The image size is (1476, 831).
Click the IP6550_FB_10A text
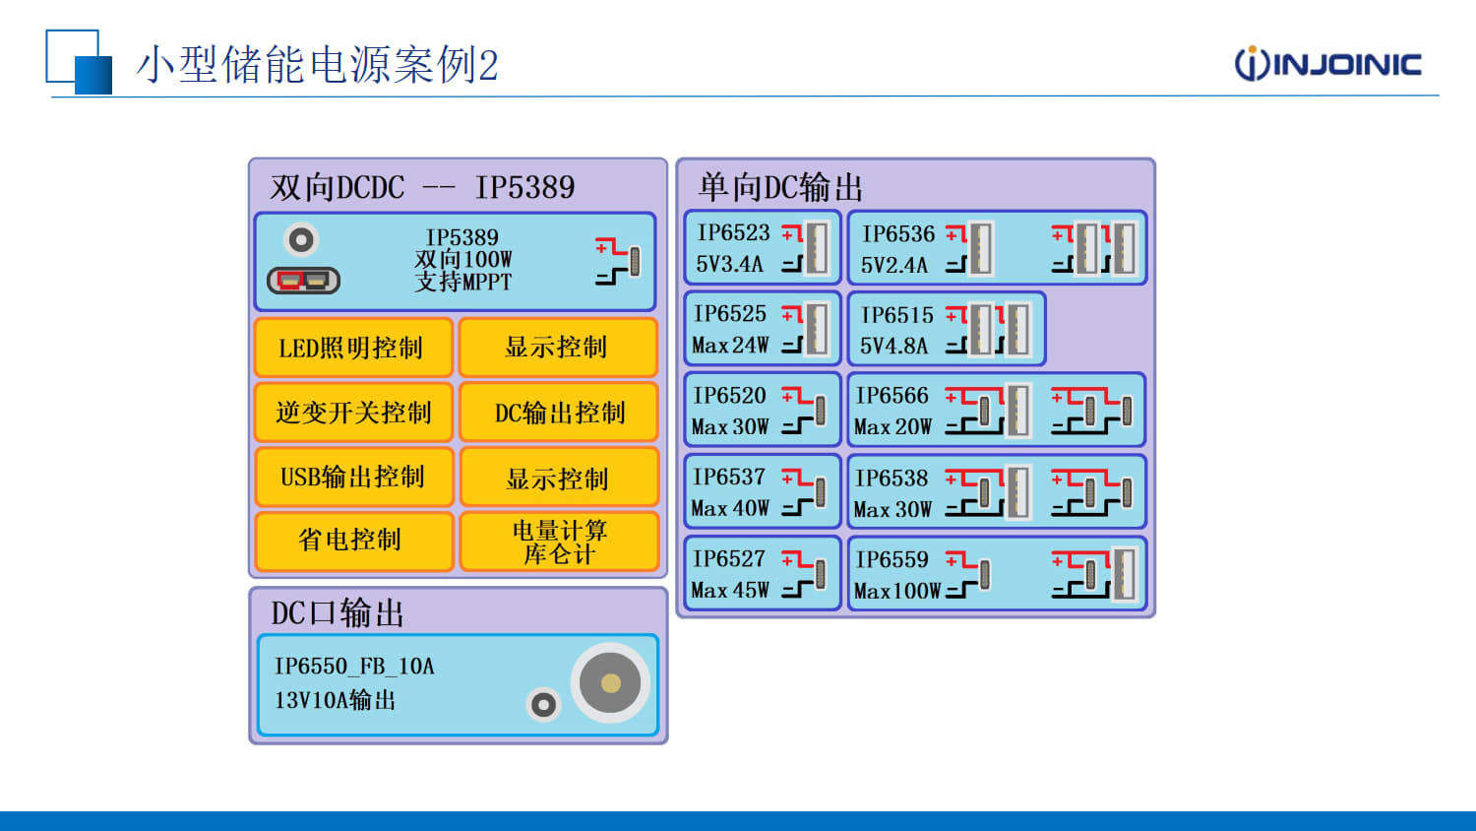(x=354, y=667)
